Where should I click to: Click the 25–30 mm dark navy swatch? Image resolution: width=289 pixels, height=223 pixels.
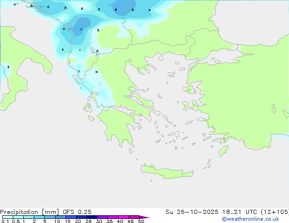pyautogui.click(x=92, y=217)
